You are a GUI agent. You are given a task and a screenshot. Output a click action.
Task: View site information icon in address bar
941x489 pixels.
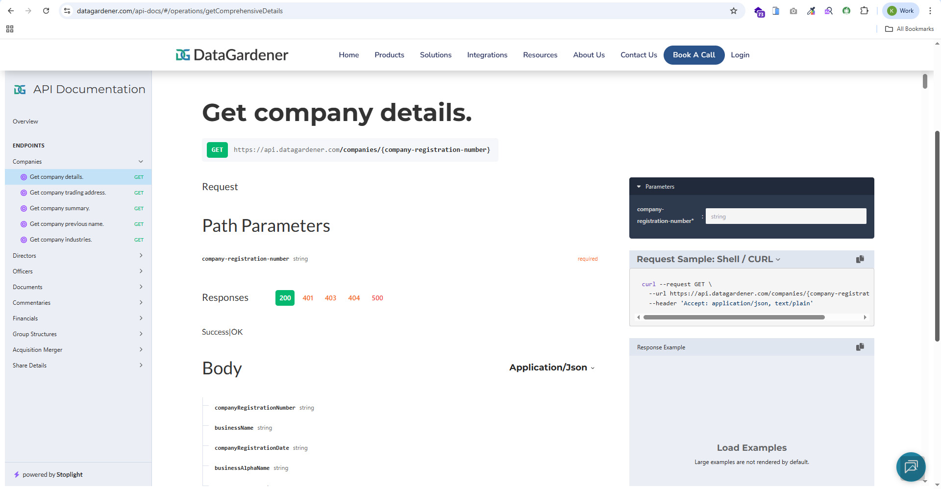pyautogui.click(x=68, y=11)
